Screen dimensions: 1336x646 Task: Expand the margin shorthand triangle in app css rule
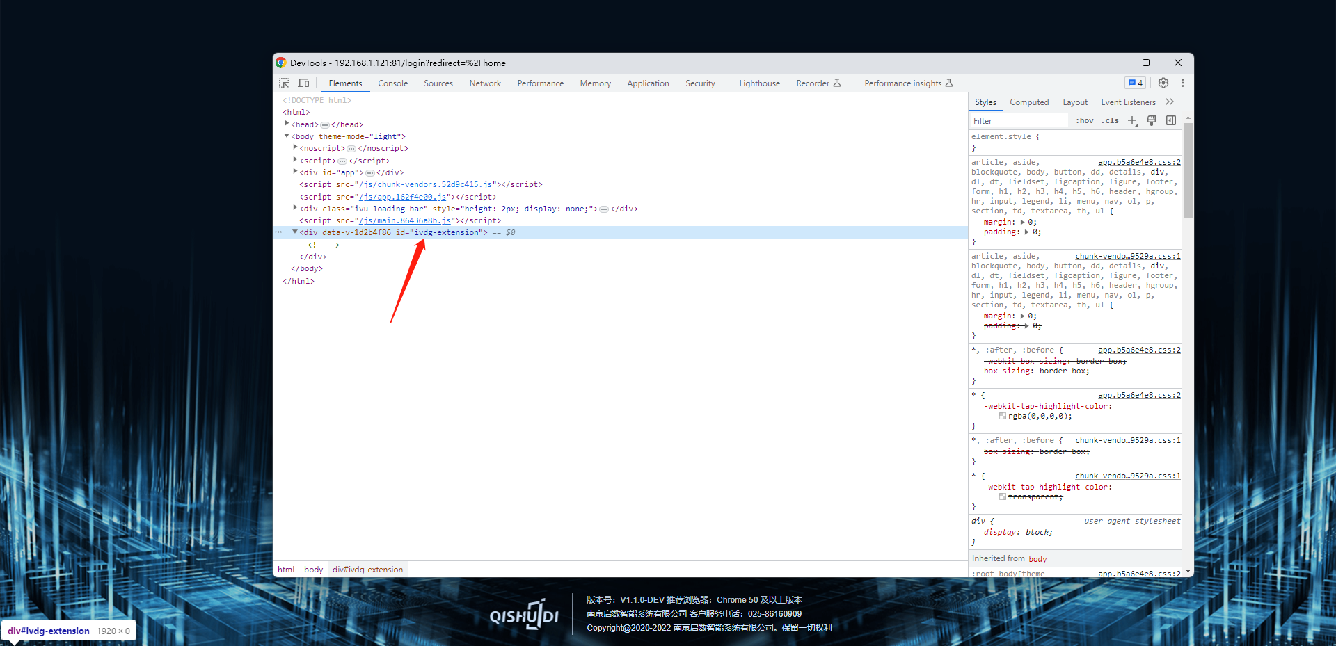coord(1022,223)
